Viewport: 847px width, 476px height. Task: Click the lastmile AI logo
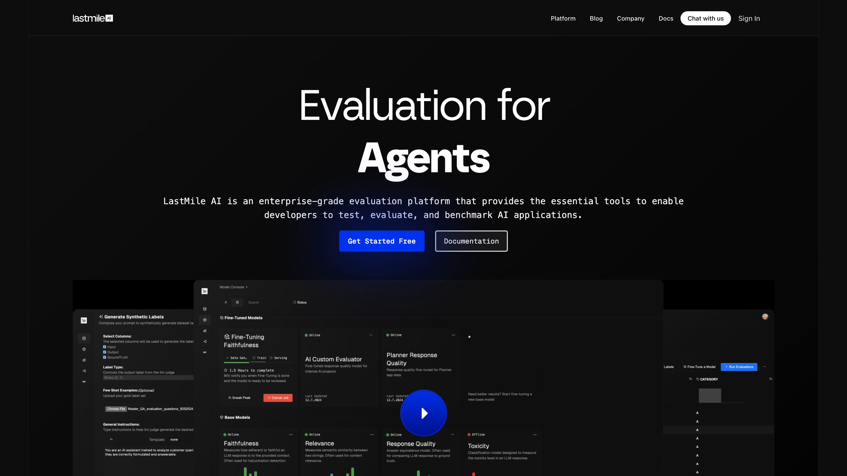pyautogui.click(x=93, y=19)
